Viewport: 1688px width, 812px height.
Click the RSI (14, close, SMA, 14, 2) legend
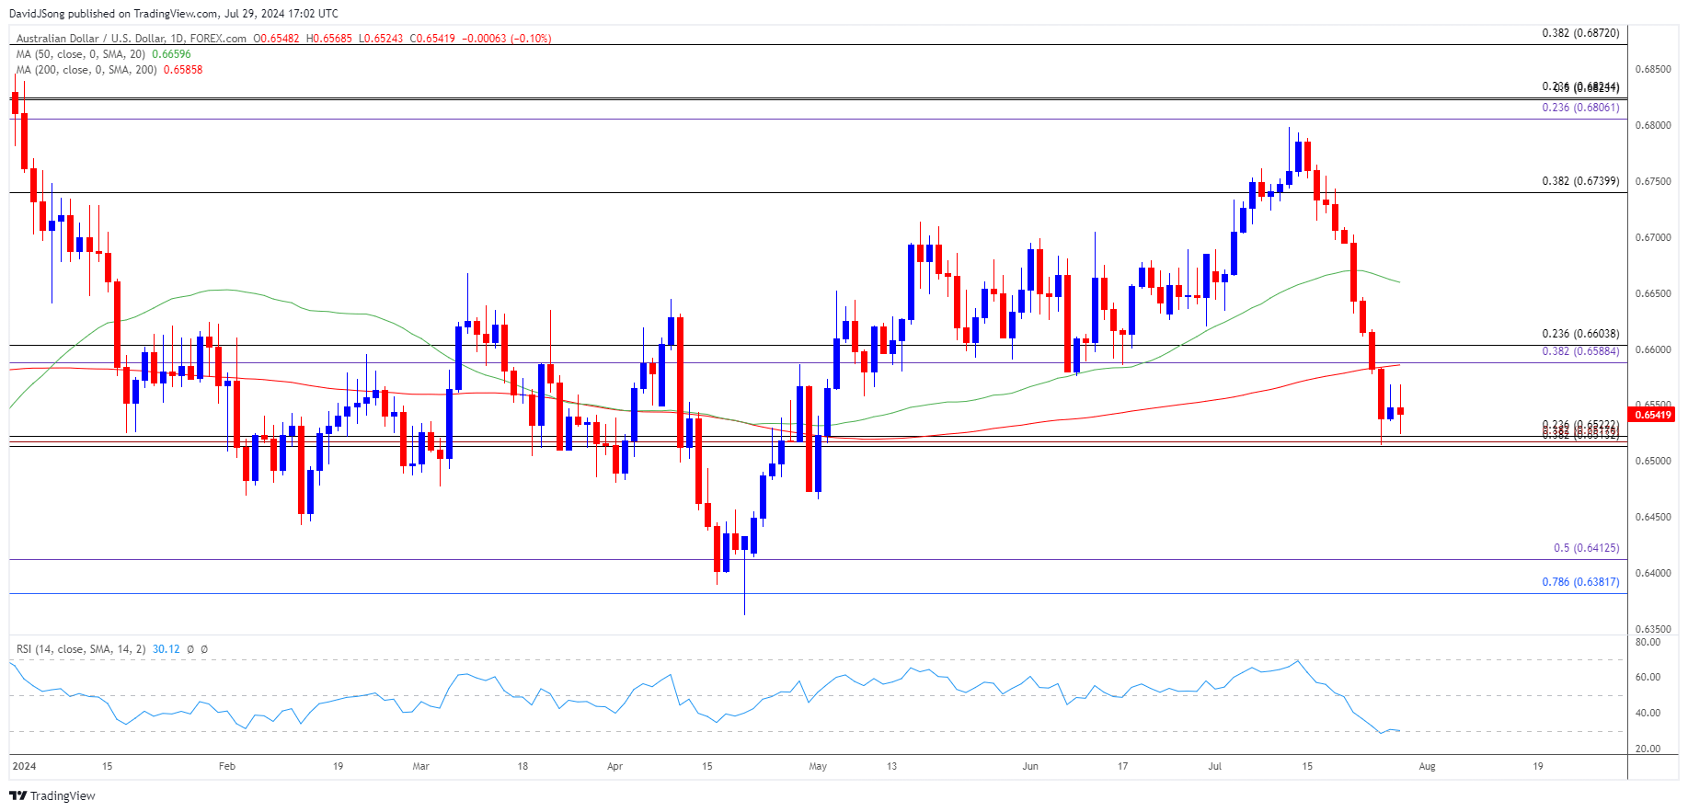[81, 649]
